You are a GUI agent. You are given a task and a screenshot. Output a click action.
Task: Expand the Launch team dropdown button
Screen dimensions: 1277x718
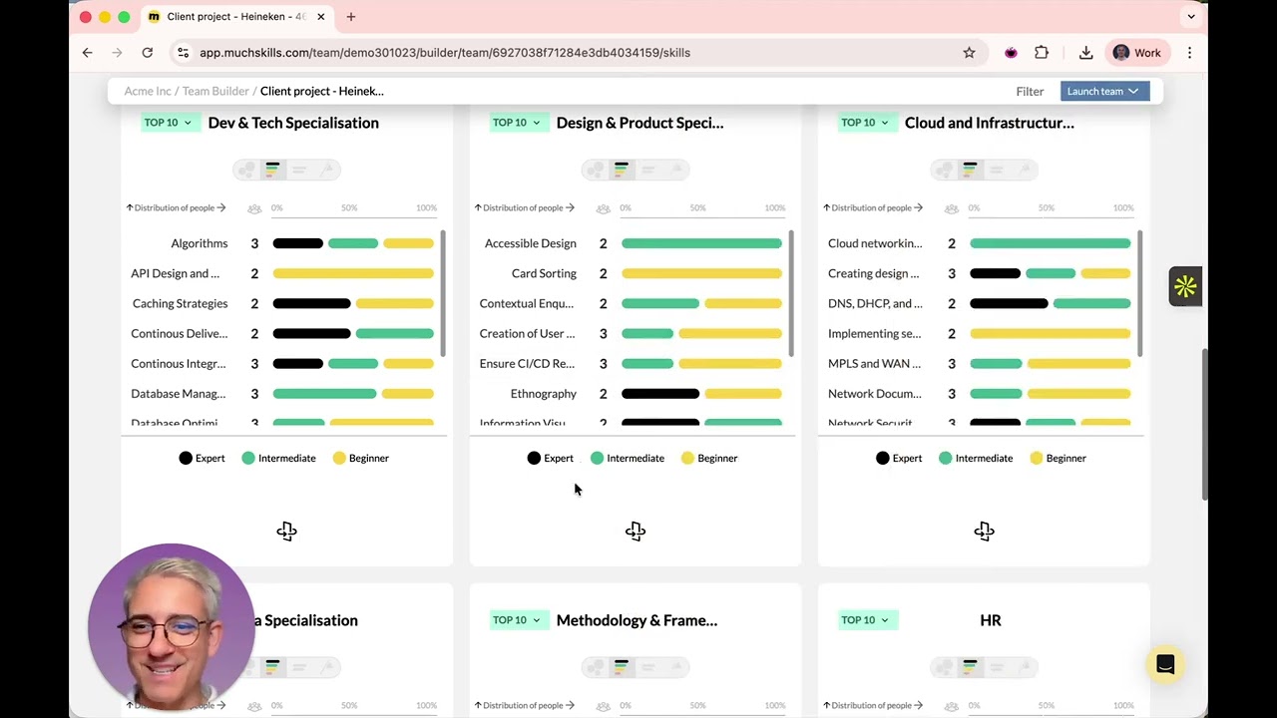click(x=1104, y=92)
